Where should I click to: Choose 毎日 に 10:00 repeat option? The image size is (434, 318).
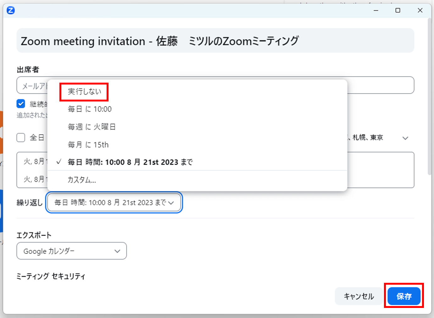[90, 109]
